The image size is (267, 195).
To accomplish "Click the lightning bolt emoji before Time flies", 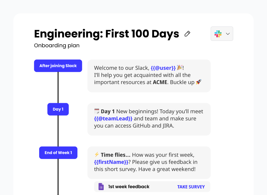I will (x=97, y=155).
